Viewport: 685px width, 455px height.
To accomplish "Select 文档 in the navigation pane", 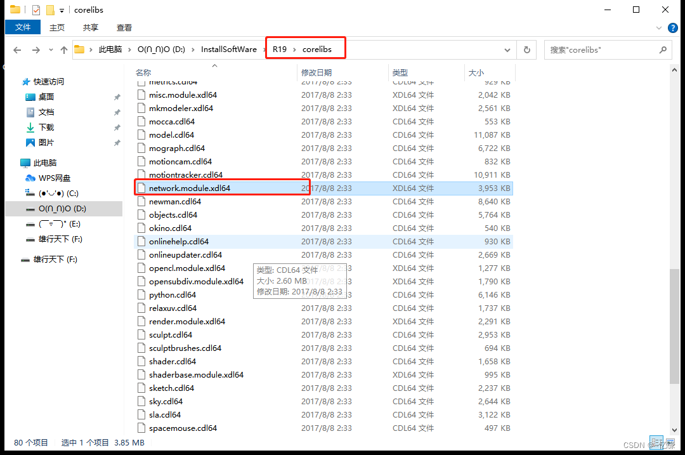I will coord(46,112).
